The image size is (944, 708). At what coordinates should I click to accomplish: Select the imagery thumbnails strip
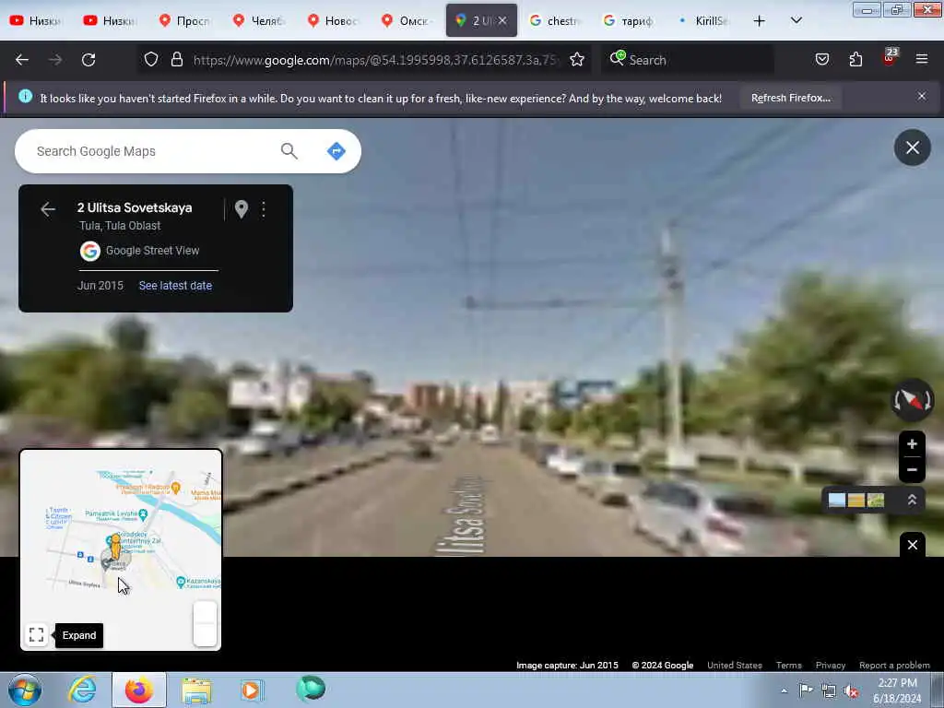(x=856, y=500)
